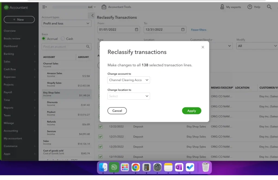Open the green Quran app in dock
Viewport: 278px width, 180px height.
coord(114,167)
